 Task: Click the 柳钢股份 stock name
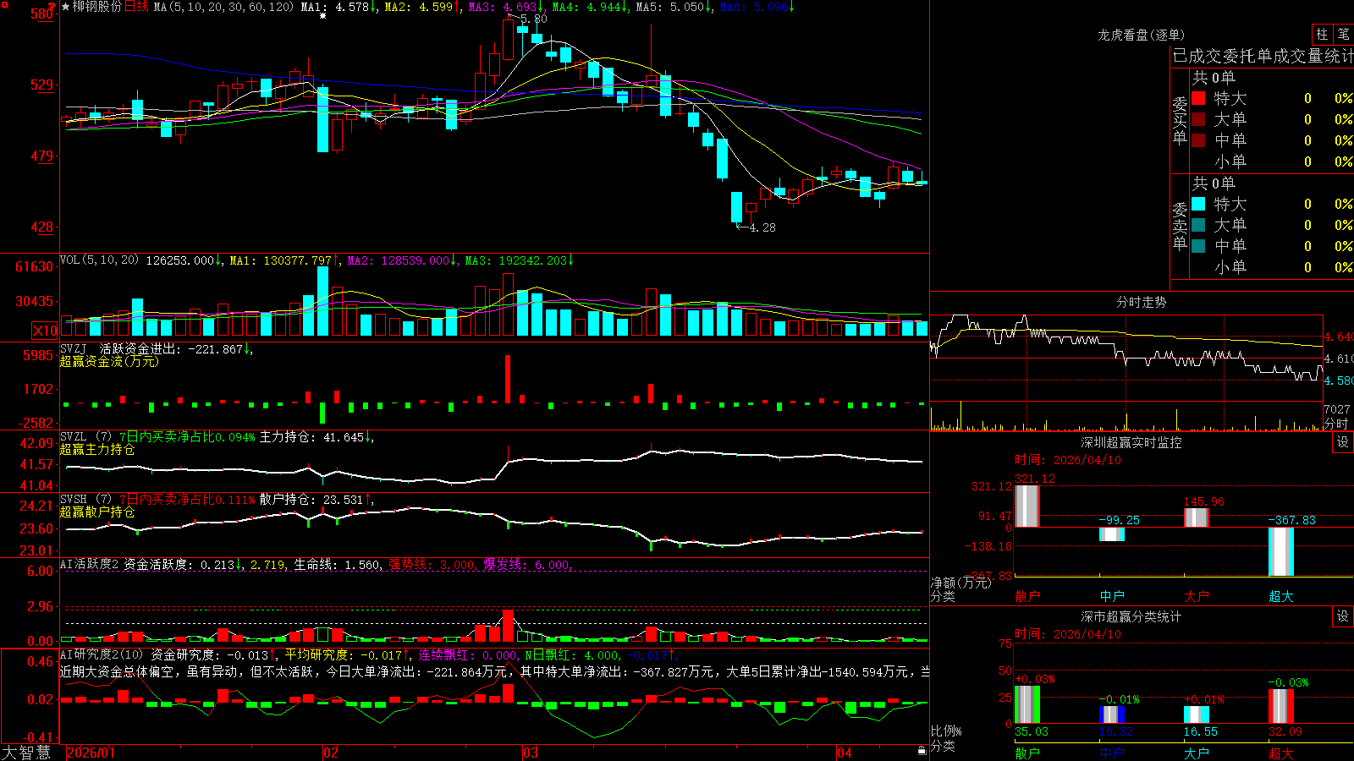click(97, 7)
